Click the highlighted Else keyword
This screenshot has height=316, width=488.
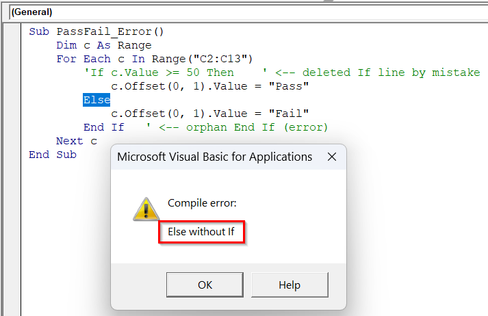tap(97, 100)
